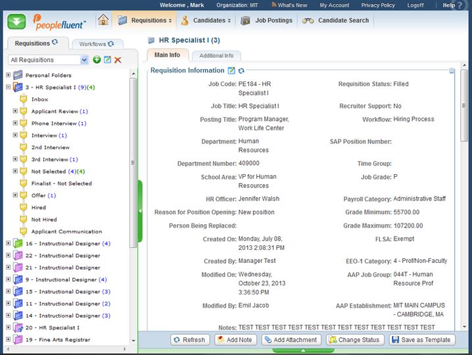Refresh the Requisition Information section icon
The height and width of the screenshot is (355, 472).
click(x=241, y=70)
